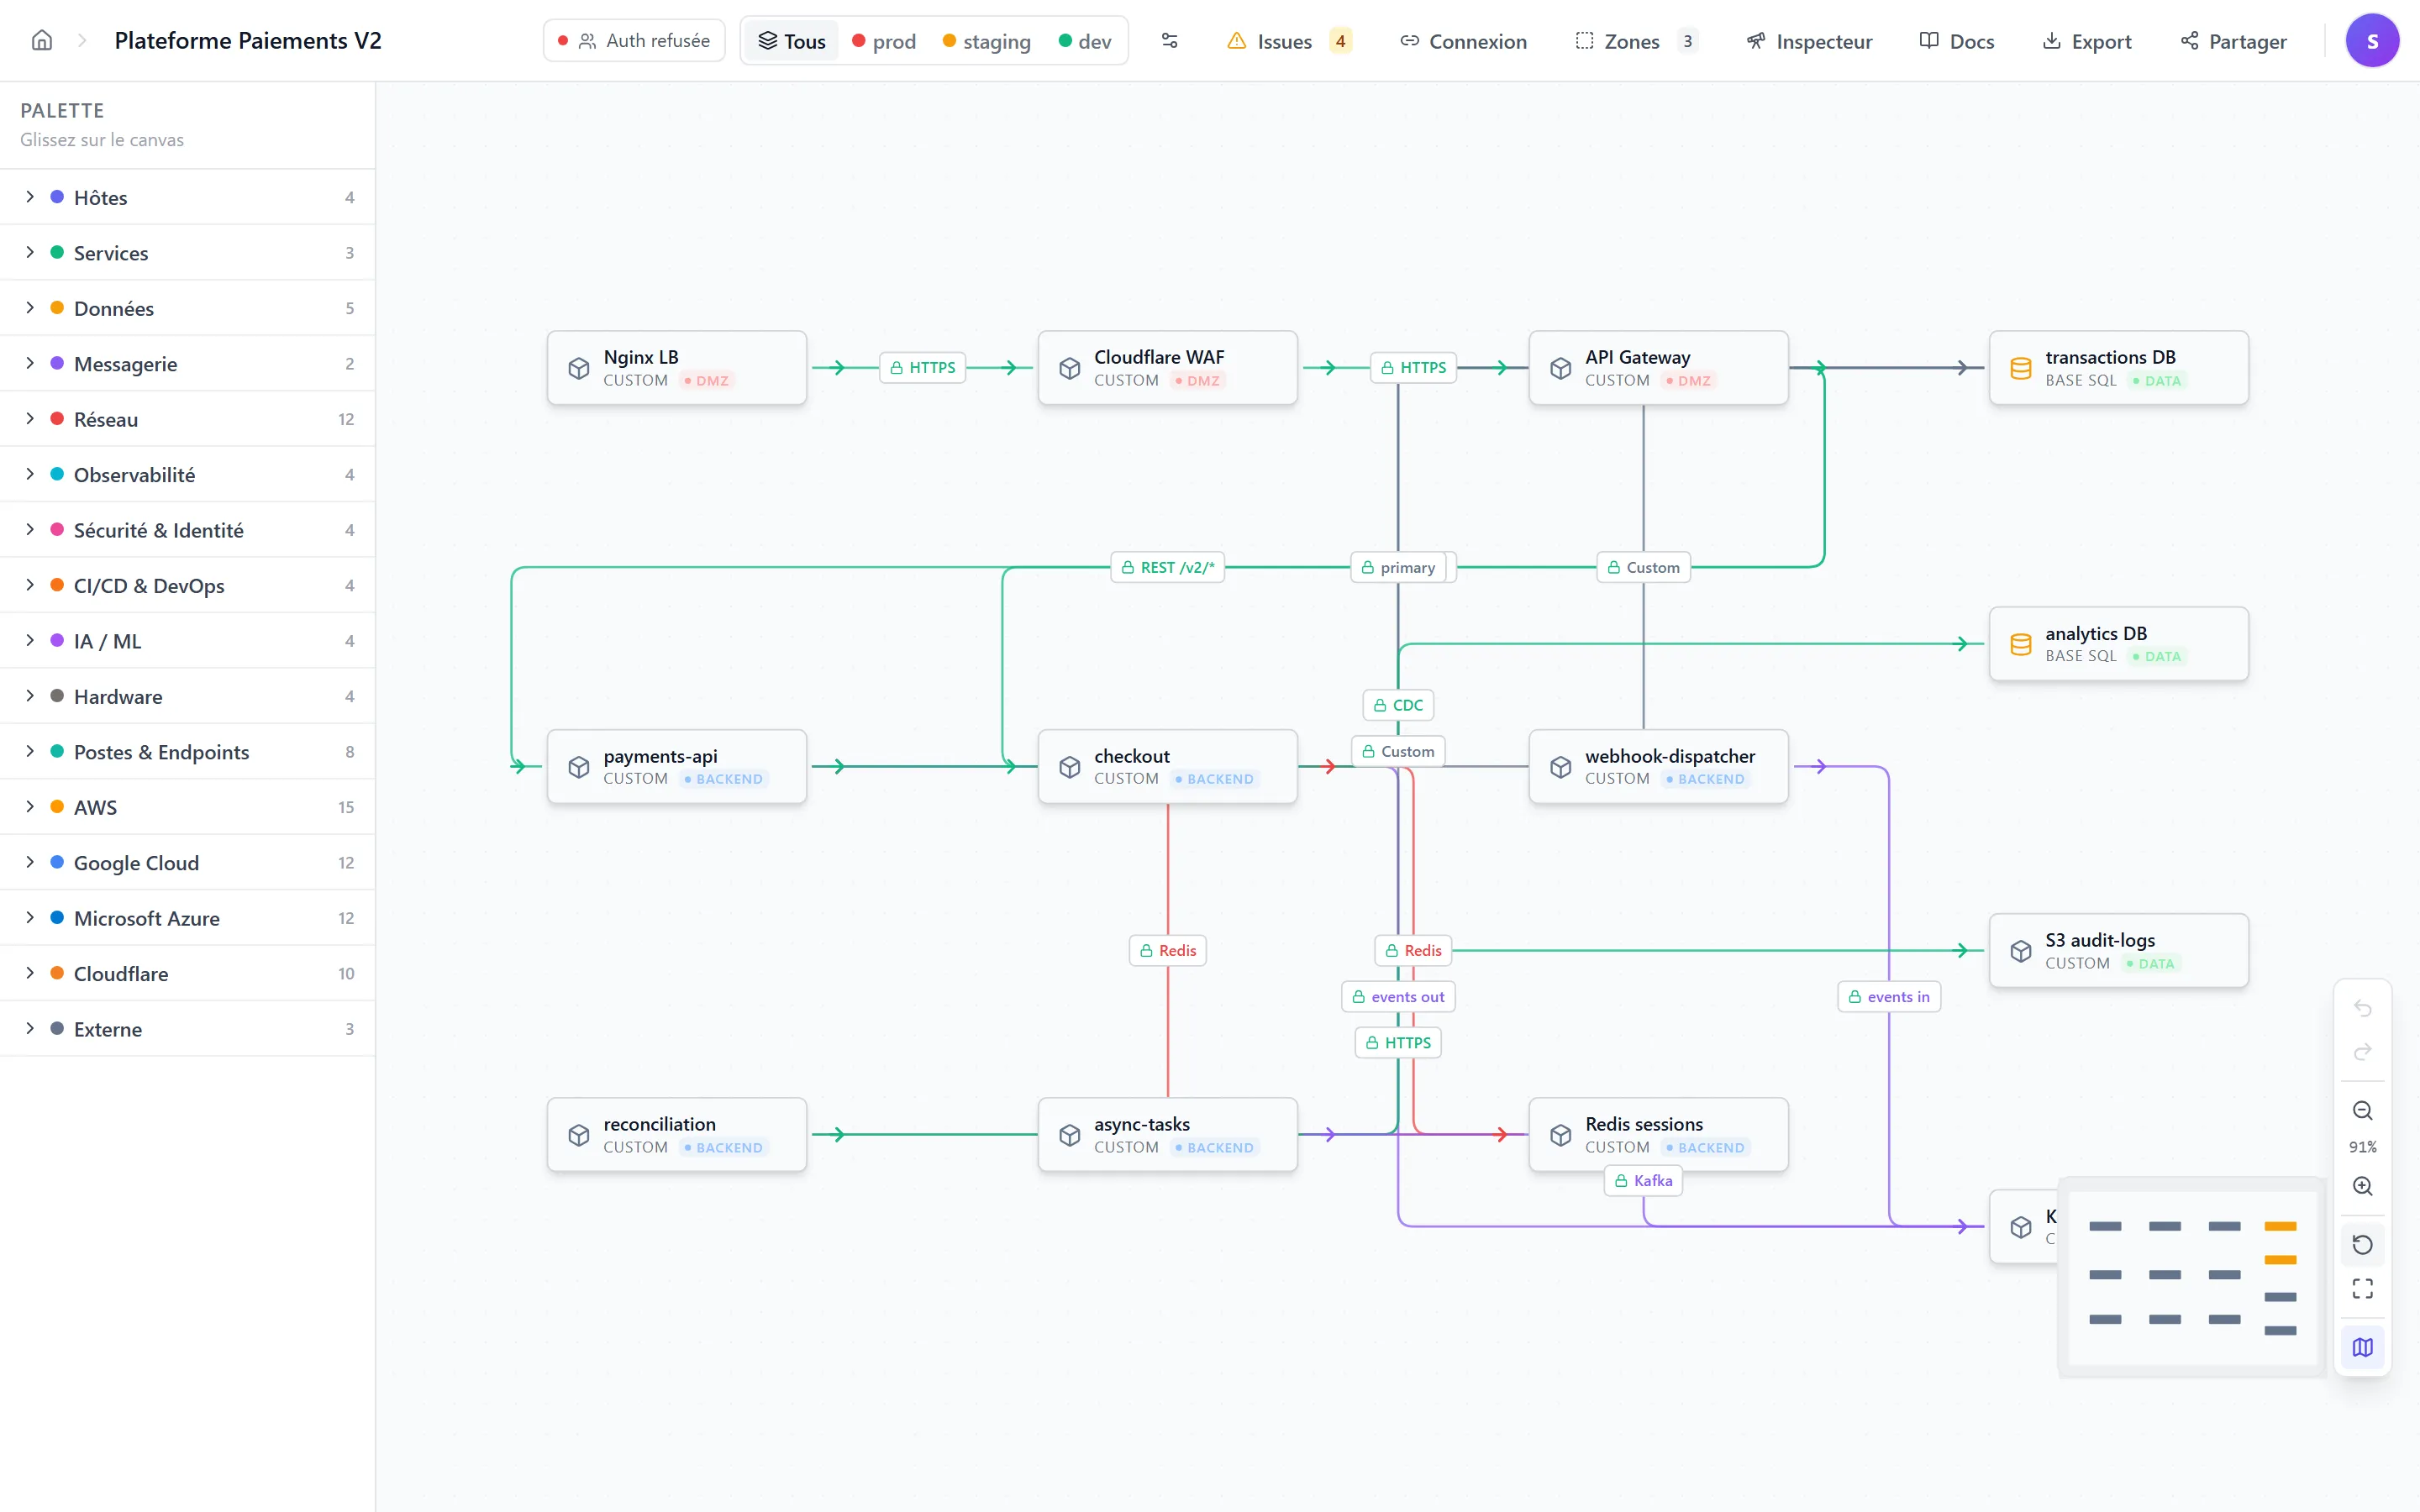Click API Gateway node cube icon
The width and height of the screenshot is (2420, 1512).
(x=1561, y=368)
